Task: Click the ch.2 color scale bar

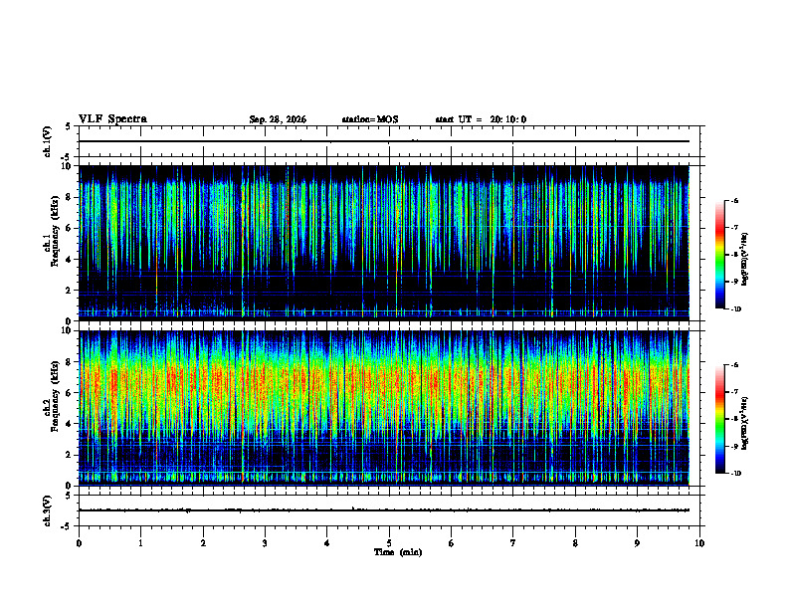Action: pos(719,419)
